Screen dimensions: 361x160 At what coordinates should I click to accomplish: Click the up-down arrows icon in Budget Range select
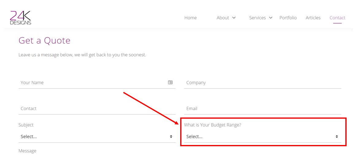[337, 137]
